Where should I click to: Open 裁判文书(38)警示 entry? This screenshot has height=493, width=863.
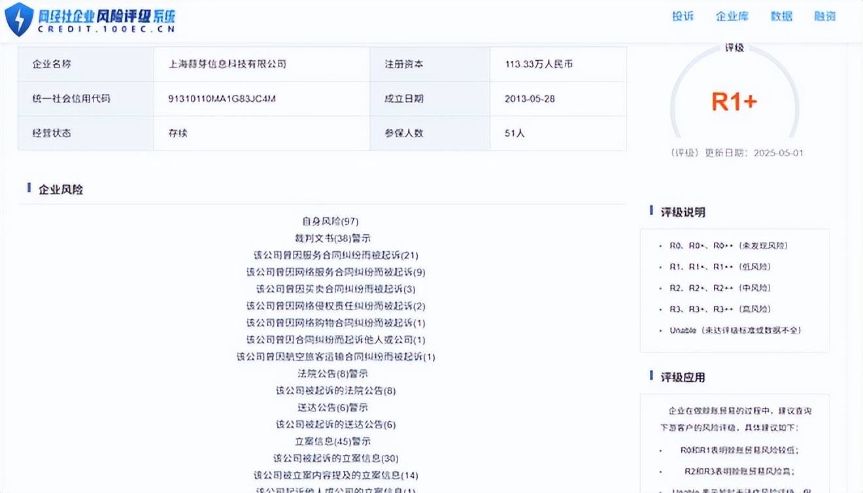point(333,239)
